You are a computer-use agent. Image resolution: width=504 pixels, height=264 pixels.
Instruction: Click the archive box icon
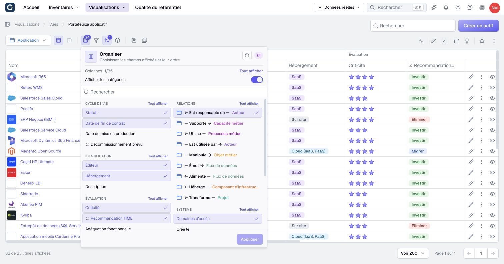point(456,41)
